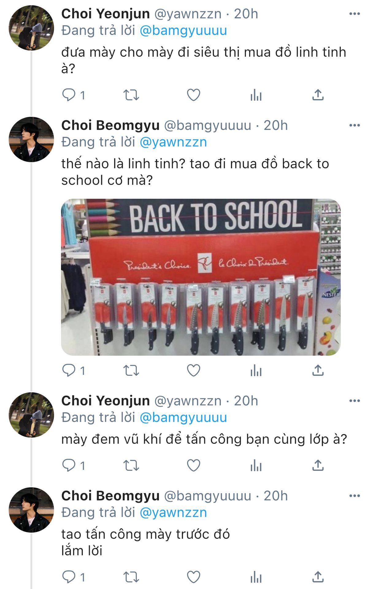
Task: Like Beomgyu's last tweet 'lắm lời'
Action: point(194,577)
